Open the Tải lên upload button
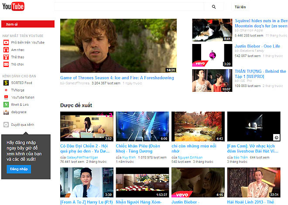The image size is (288, 205). click(x=240, y=7)
